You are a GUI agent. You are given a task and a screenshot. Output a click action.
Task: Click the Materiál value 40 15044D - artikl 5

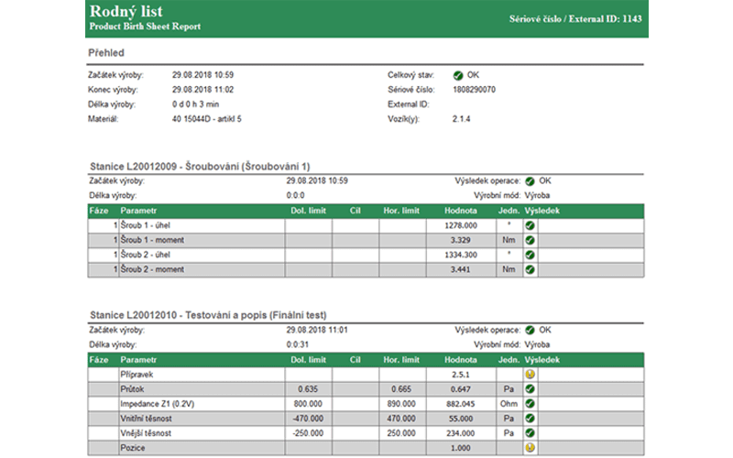(x=207, y=118)
